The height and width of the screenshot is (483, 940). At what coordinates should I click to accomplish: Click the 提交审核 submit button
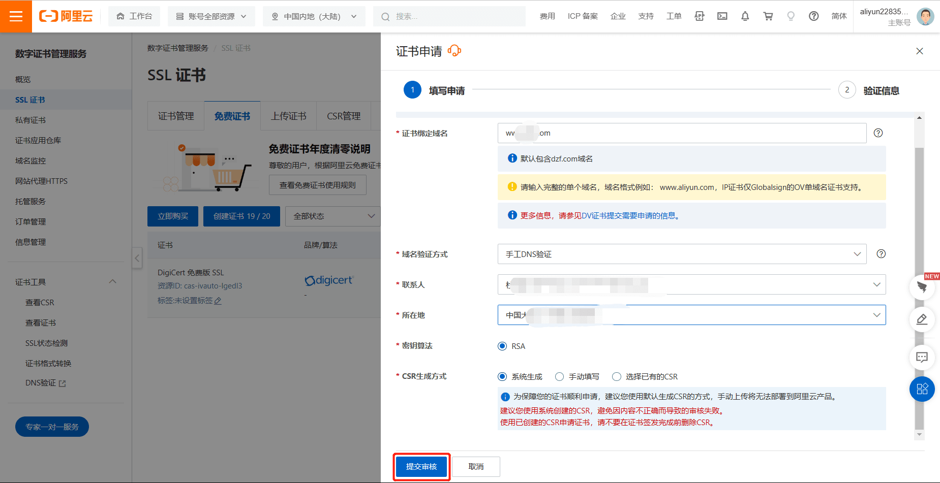[421, 467]
